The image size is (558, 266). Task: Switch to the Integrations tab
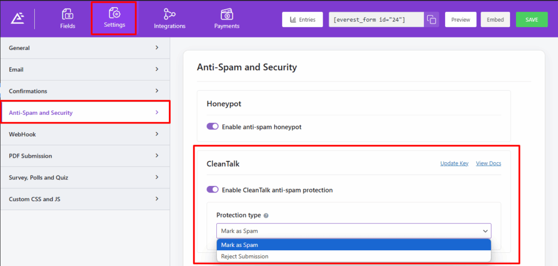point(169,19)
